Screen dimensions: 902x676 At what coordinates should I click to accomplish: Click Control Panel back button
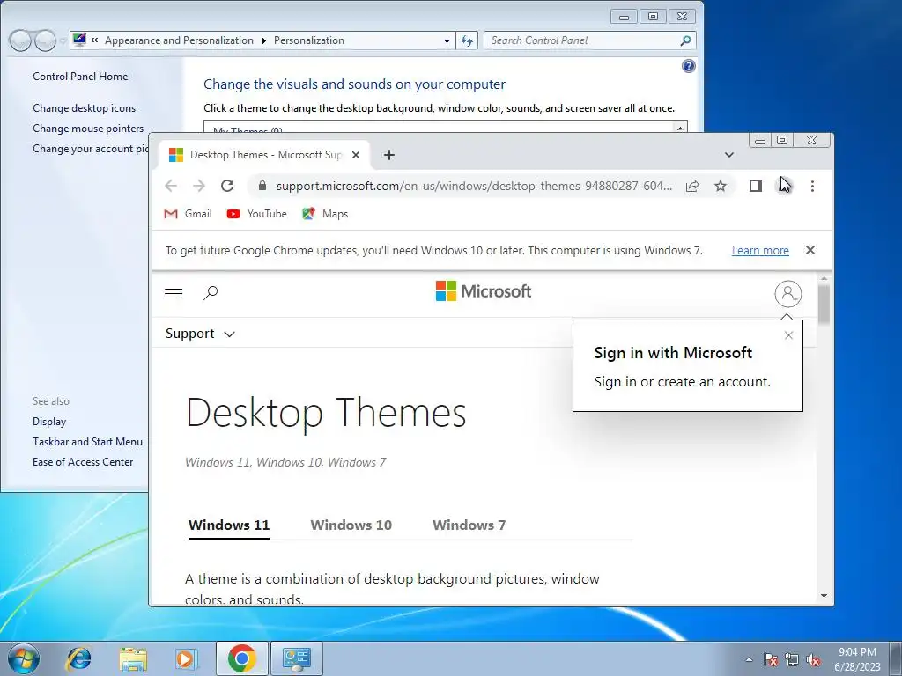(x=20, y=40)
